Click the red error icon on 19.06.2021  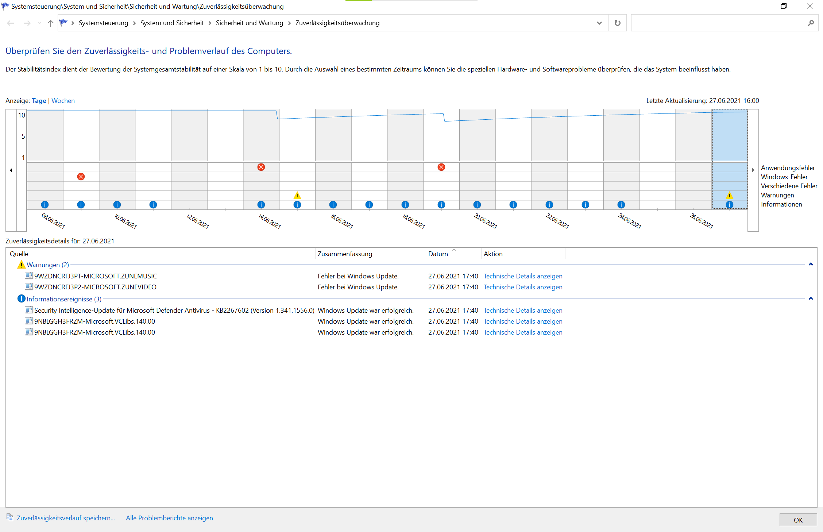(x=441, y=167)
